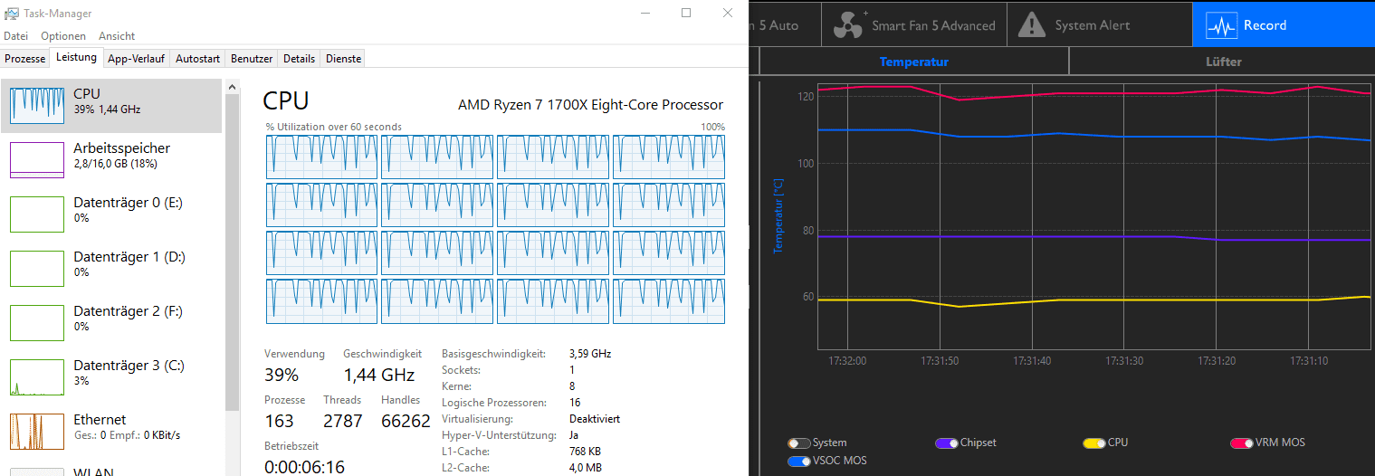Click the Virtualisierung status Deaktiviert
Image resolution: width=1375 pixels, height=476 pixels.
coord(595,419)
